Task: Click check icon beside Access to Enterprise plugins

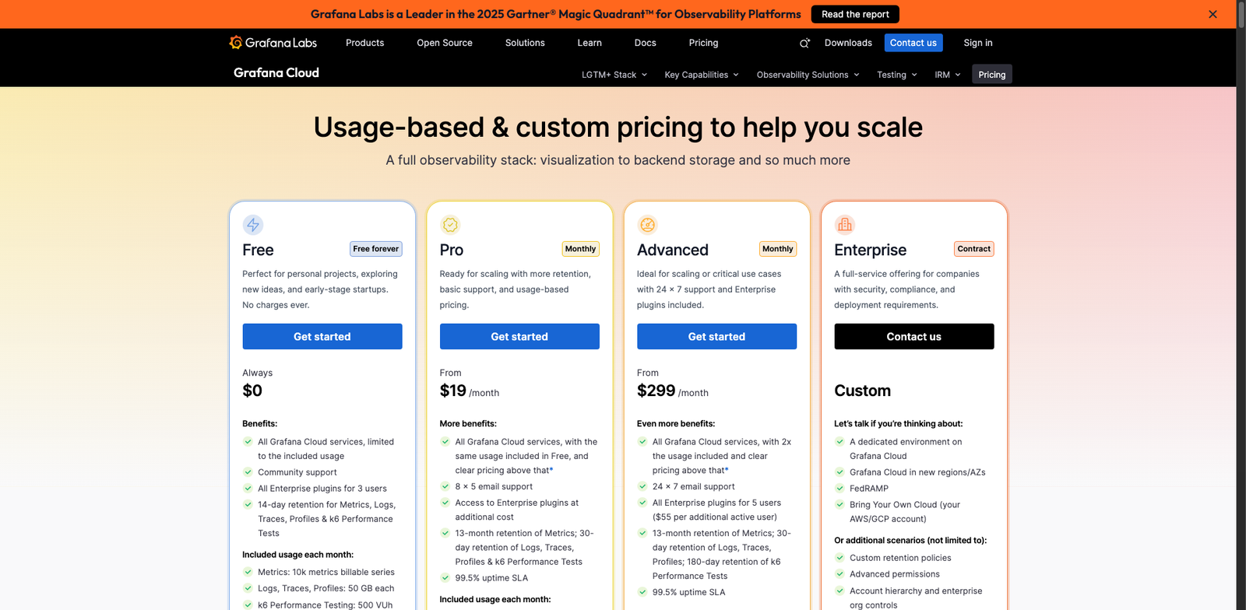Action: pos(445,503)
